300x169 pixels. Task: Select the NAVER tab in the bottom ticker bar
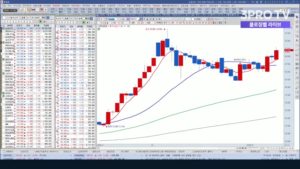click(x=224, y=152)
